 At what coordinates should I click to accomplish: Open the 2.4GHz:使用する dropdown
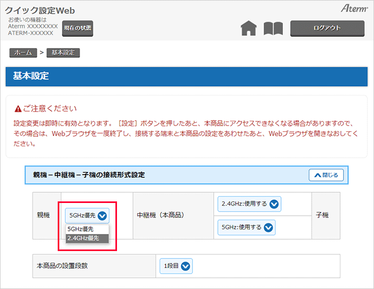coord(249,204)
